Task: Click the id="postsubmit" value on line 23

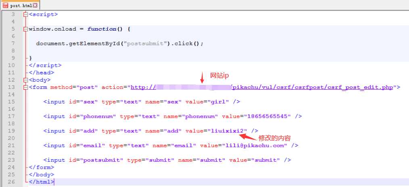Action: (102, 160)
